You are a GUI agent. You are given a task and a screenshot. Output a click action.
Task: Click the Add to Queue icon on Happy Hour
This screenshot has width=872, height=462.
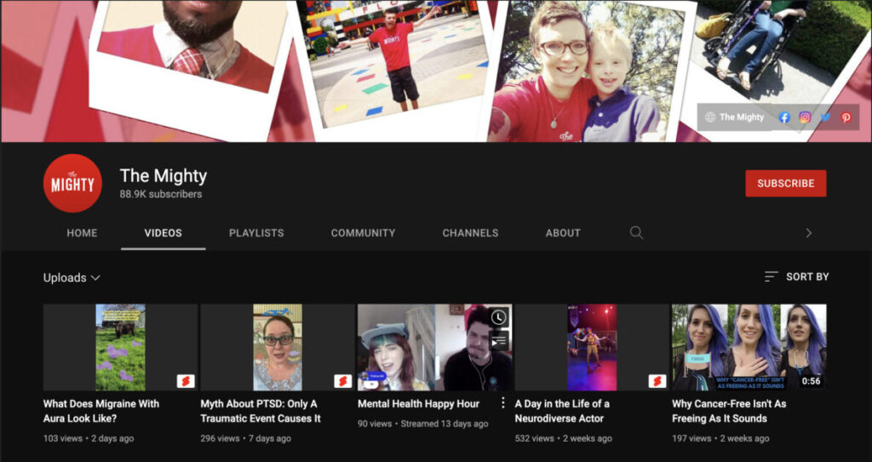coord(498,339)
